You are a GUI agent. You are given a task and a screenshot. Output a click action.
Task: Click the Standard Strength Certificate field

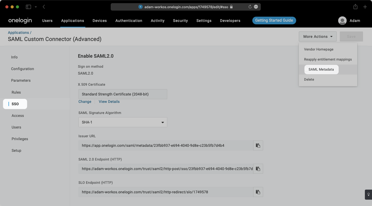click(x=123, y=94)
